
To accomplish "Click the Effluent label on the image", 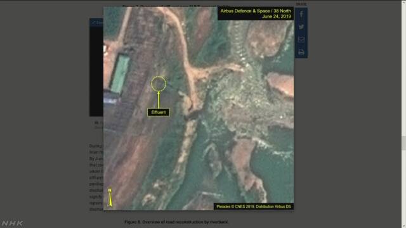I will 159,113.
